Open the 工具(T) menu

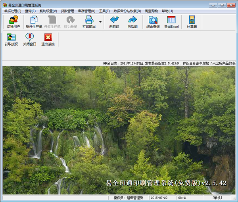[x=104, y=11]
